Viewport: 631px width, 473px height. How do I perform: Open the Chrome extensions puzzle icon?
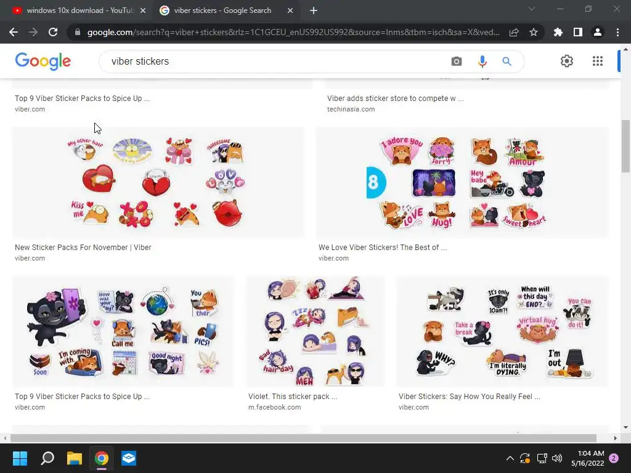tap(558, 32)
